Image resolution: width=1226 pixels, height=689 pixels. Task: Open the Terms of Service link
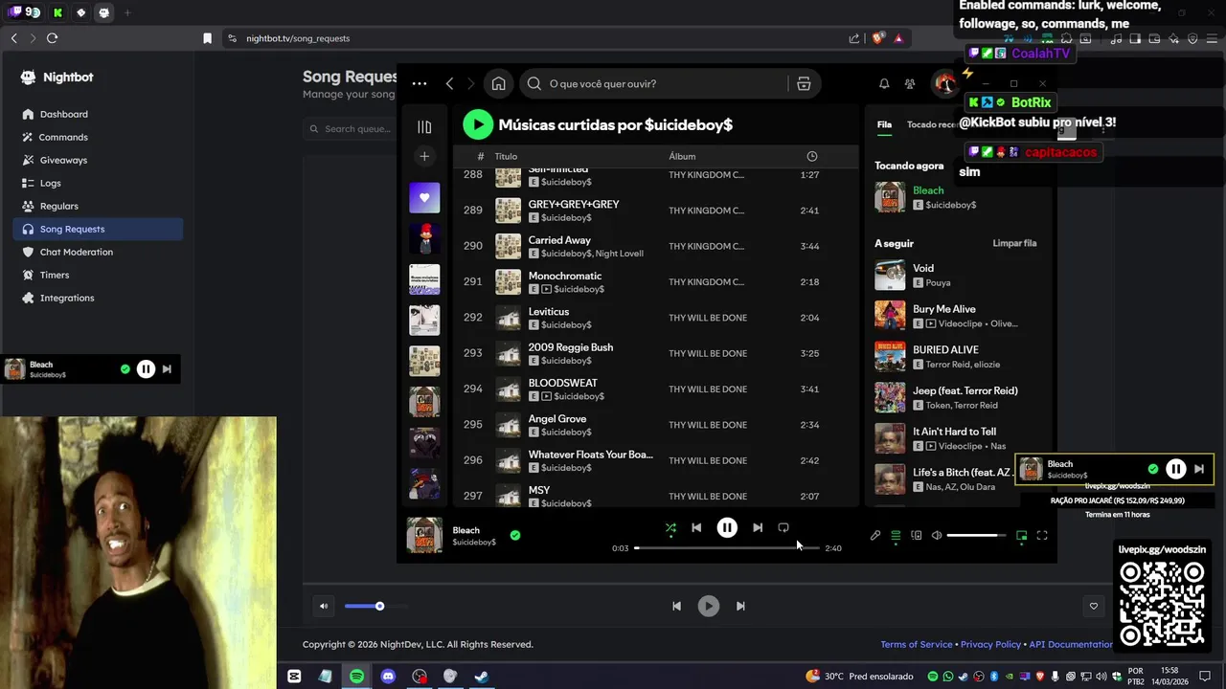[917, 644]
